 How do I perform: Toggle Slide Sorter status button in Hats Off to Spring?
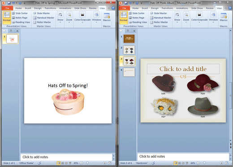click(63, 163)
